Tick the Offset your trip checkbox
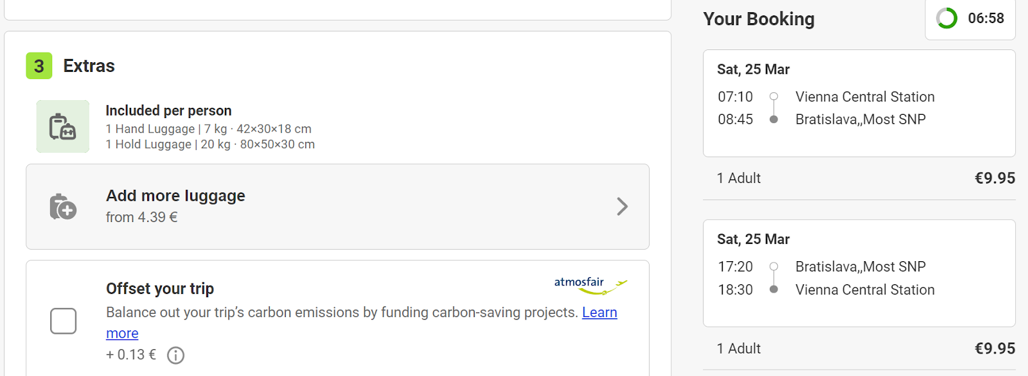 pyautogui.click(x=64, y=321)
